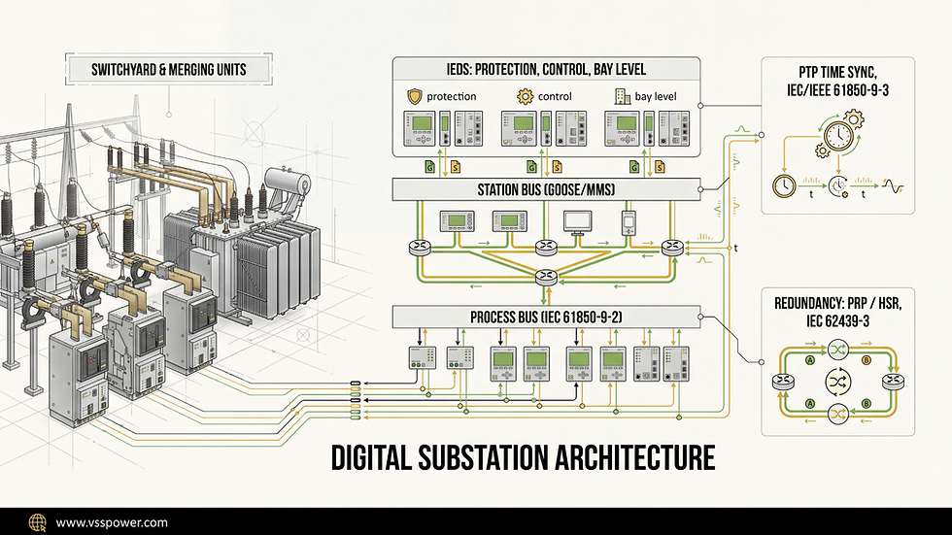The height and width of the screenshot is (535, 952).
Task: Click the yellow S file icon under protection
Action: (x=456, y=167)
